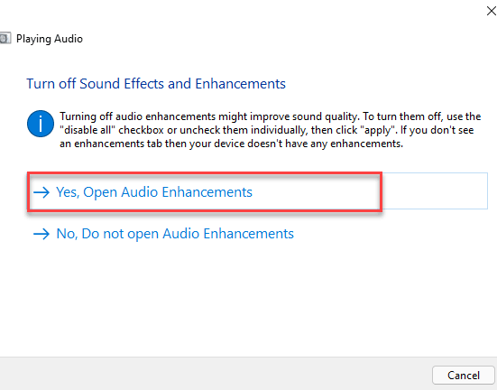Close the troubleshooter with the X icon
This screenshot has height=390, width=497.
492,11
